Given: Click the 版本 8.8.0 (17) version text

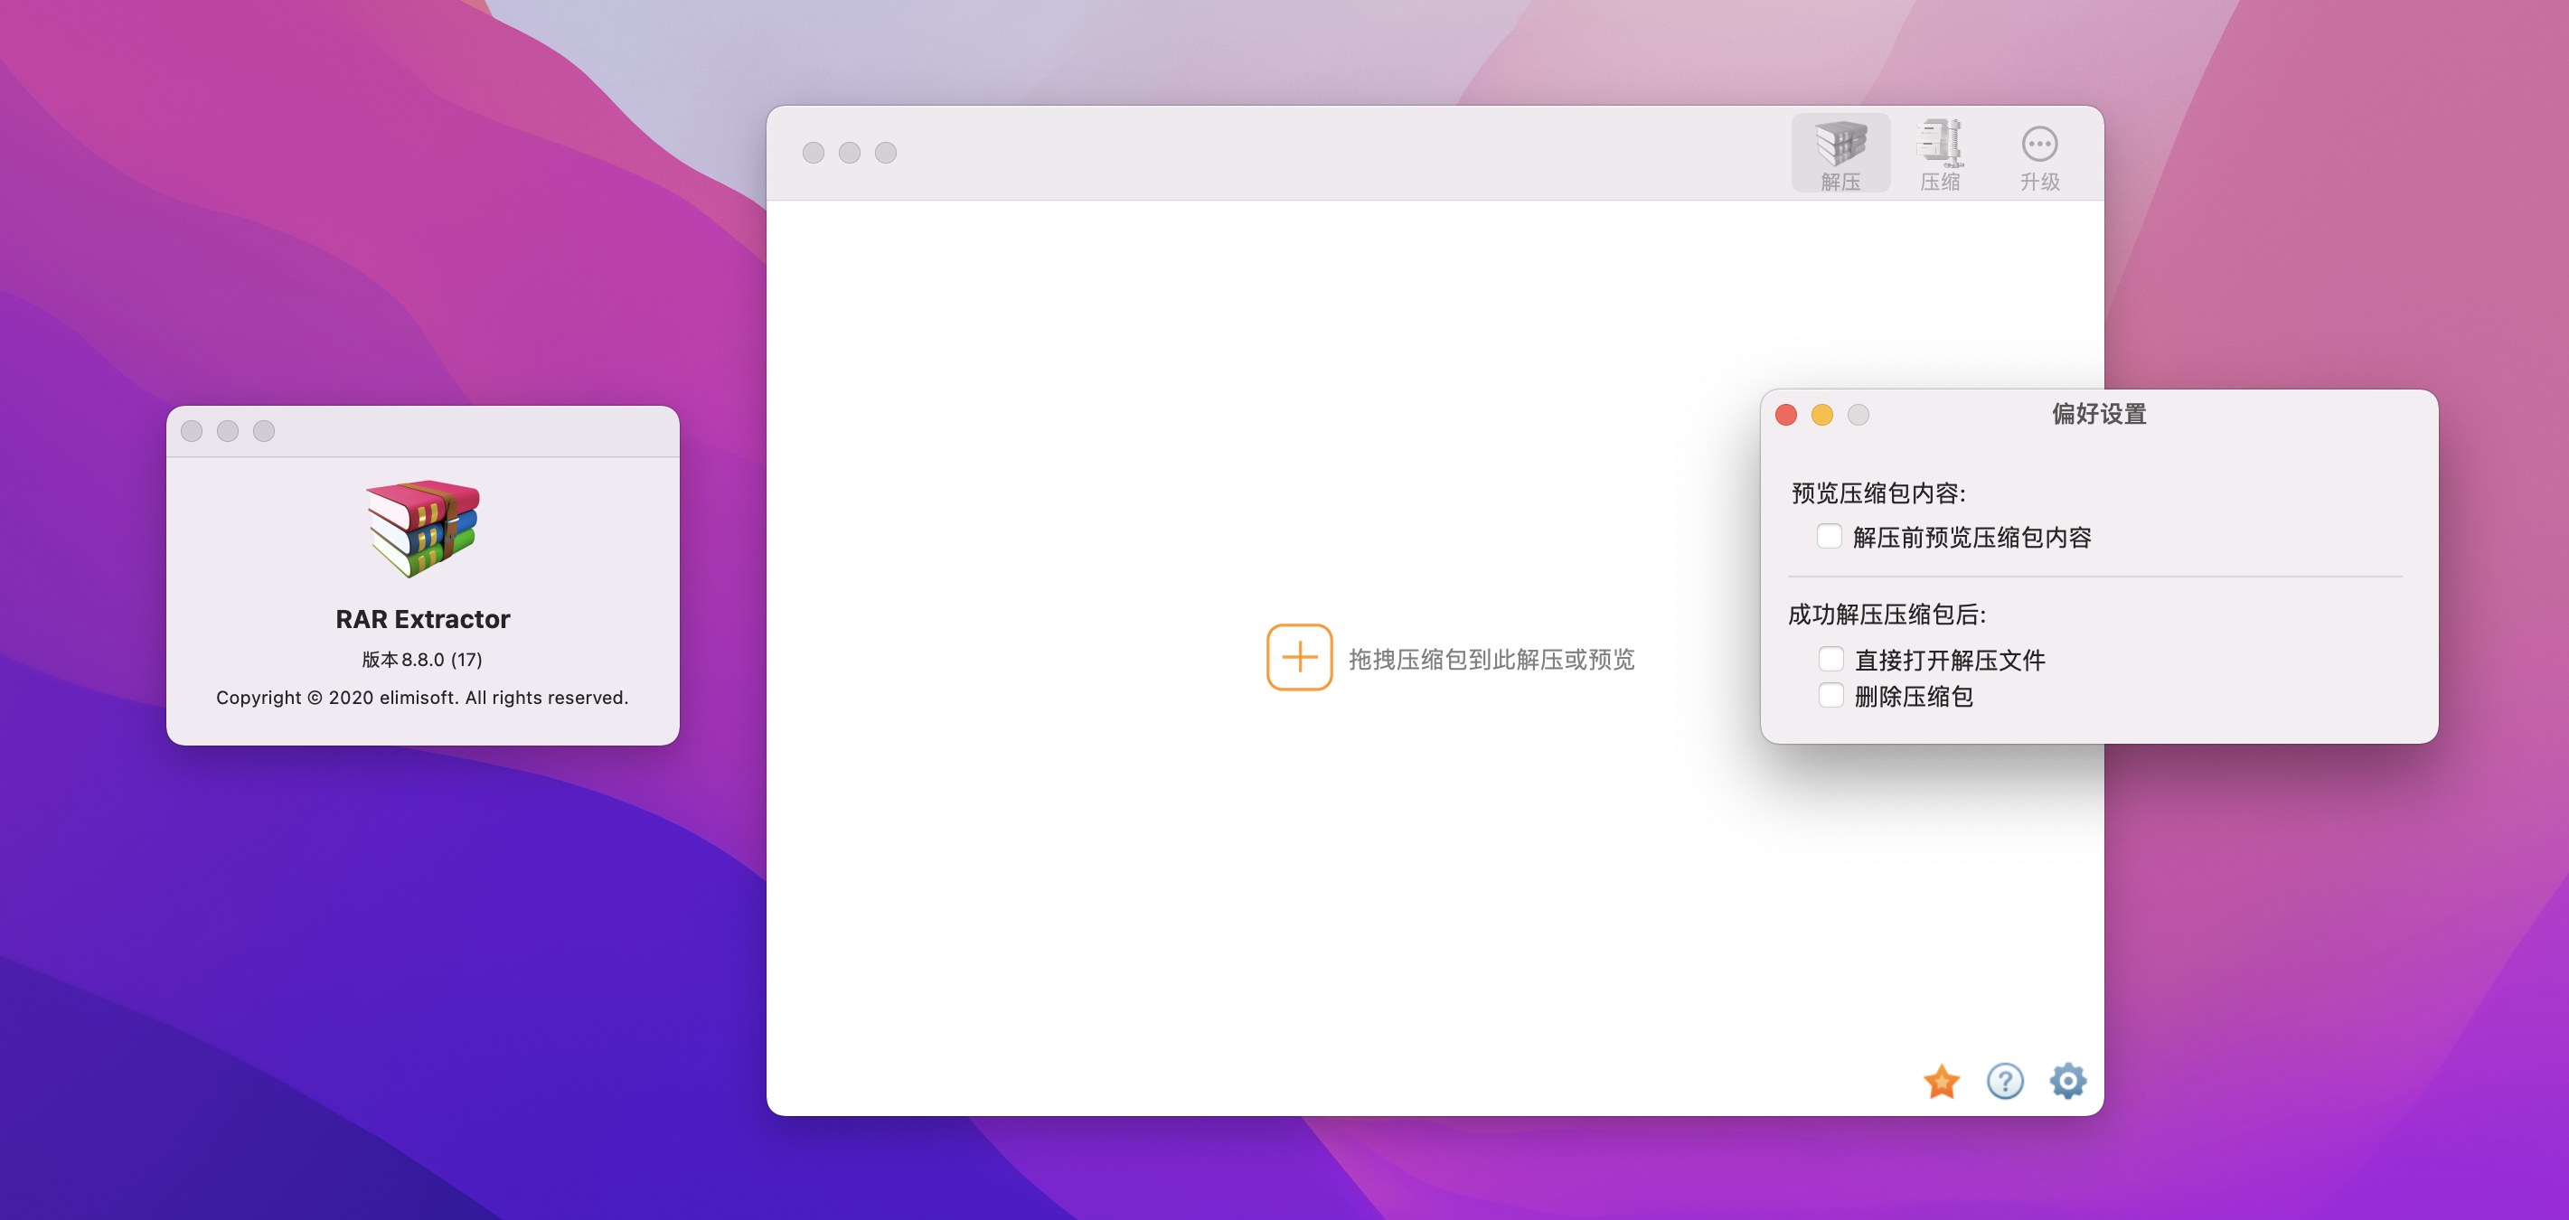Looking at the screenshot, I should (422, 659).
